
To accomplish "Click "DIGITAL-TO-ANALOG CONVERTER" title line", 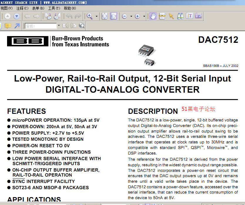I will point(122,89).
